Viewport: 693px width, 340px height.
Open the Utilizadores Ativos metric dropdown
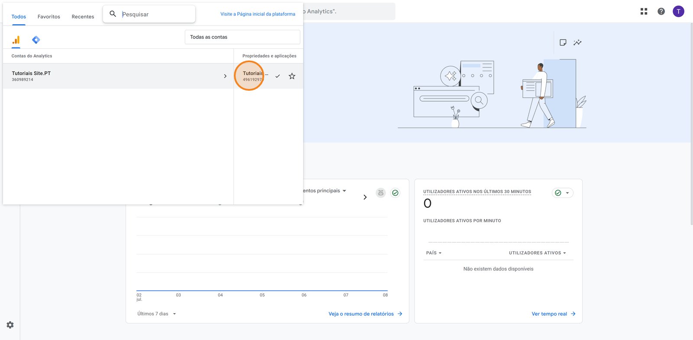tap(537, 253)
